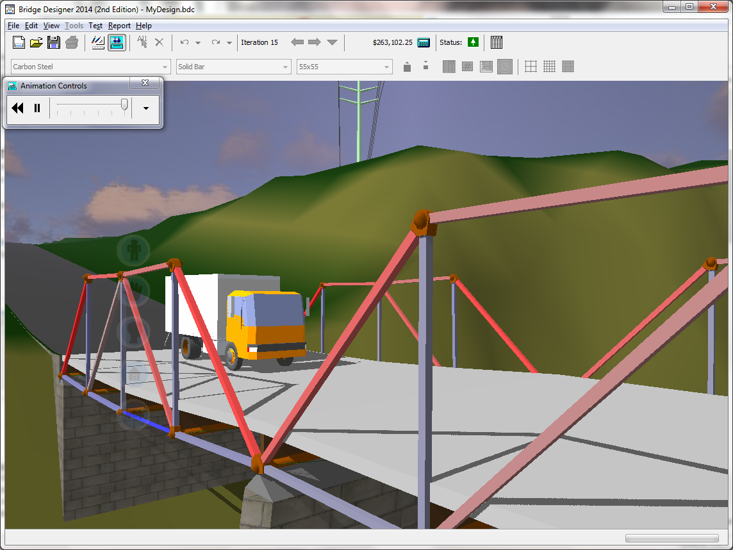This screenshot has width=733, height=550.
Task: Click the Iteration 15 label
Action: pyautogui.click(x=259, y=42)
